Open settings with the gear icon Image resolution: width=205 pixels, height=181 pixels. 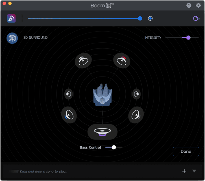click(198, 5)
